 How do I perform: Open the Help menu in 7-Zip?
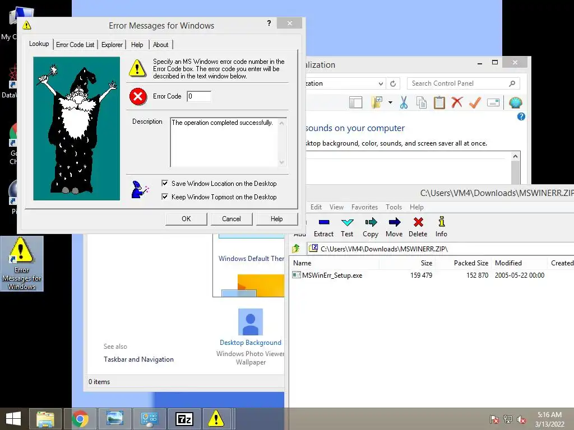pyautogui.click(x=416, y=207)
